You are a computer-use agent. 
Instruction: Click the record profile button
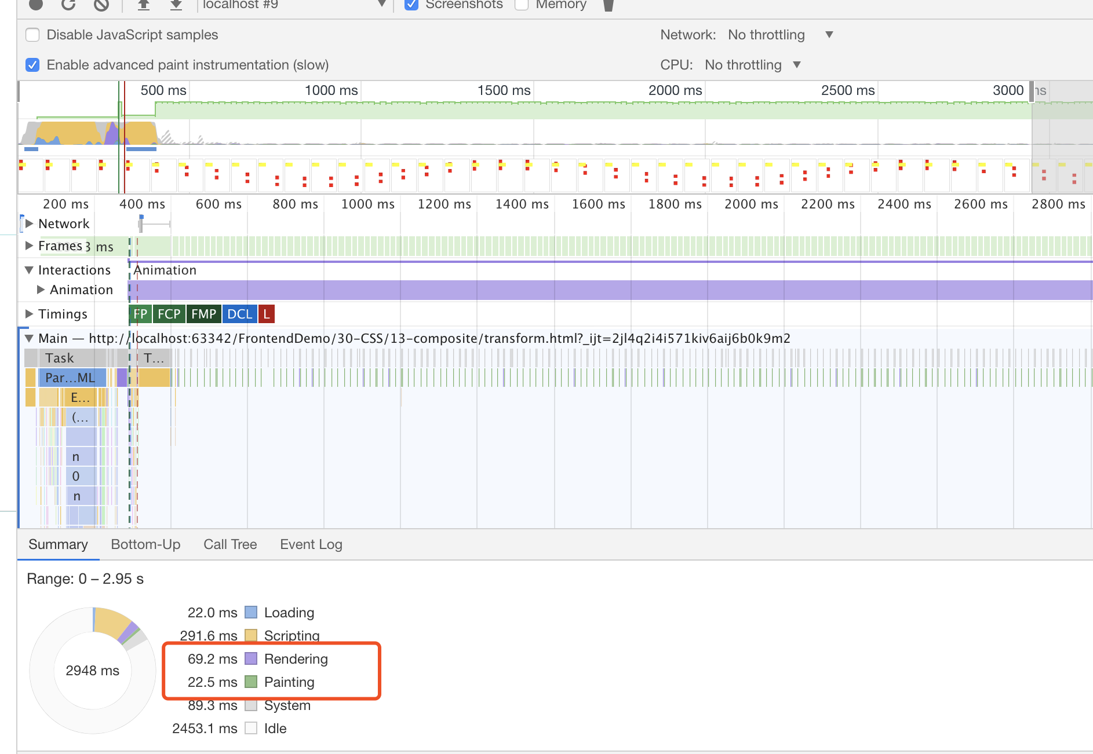[36, 3]
